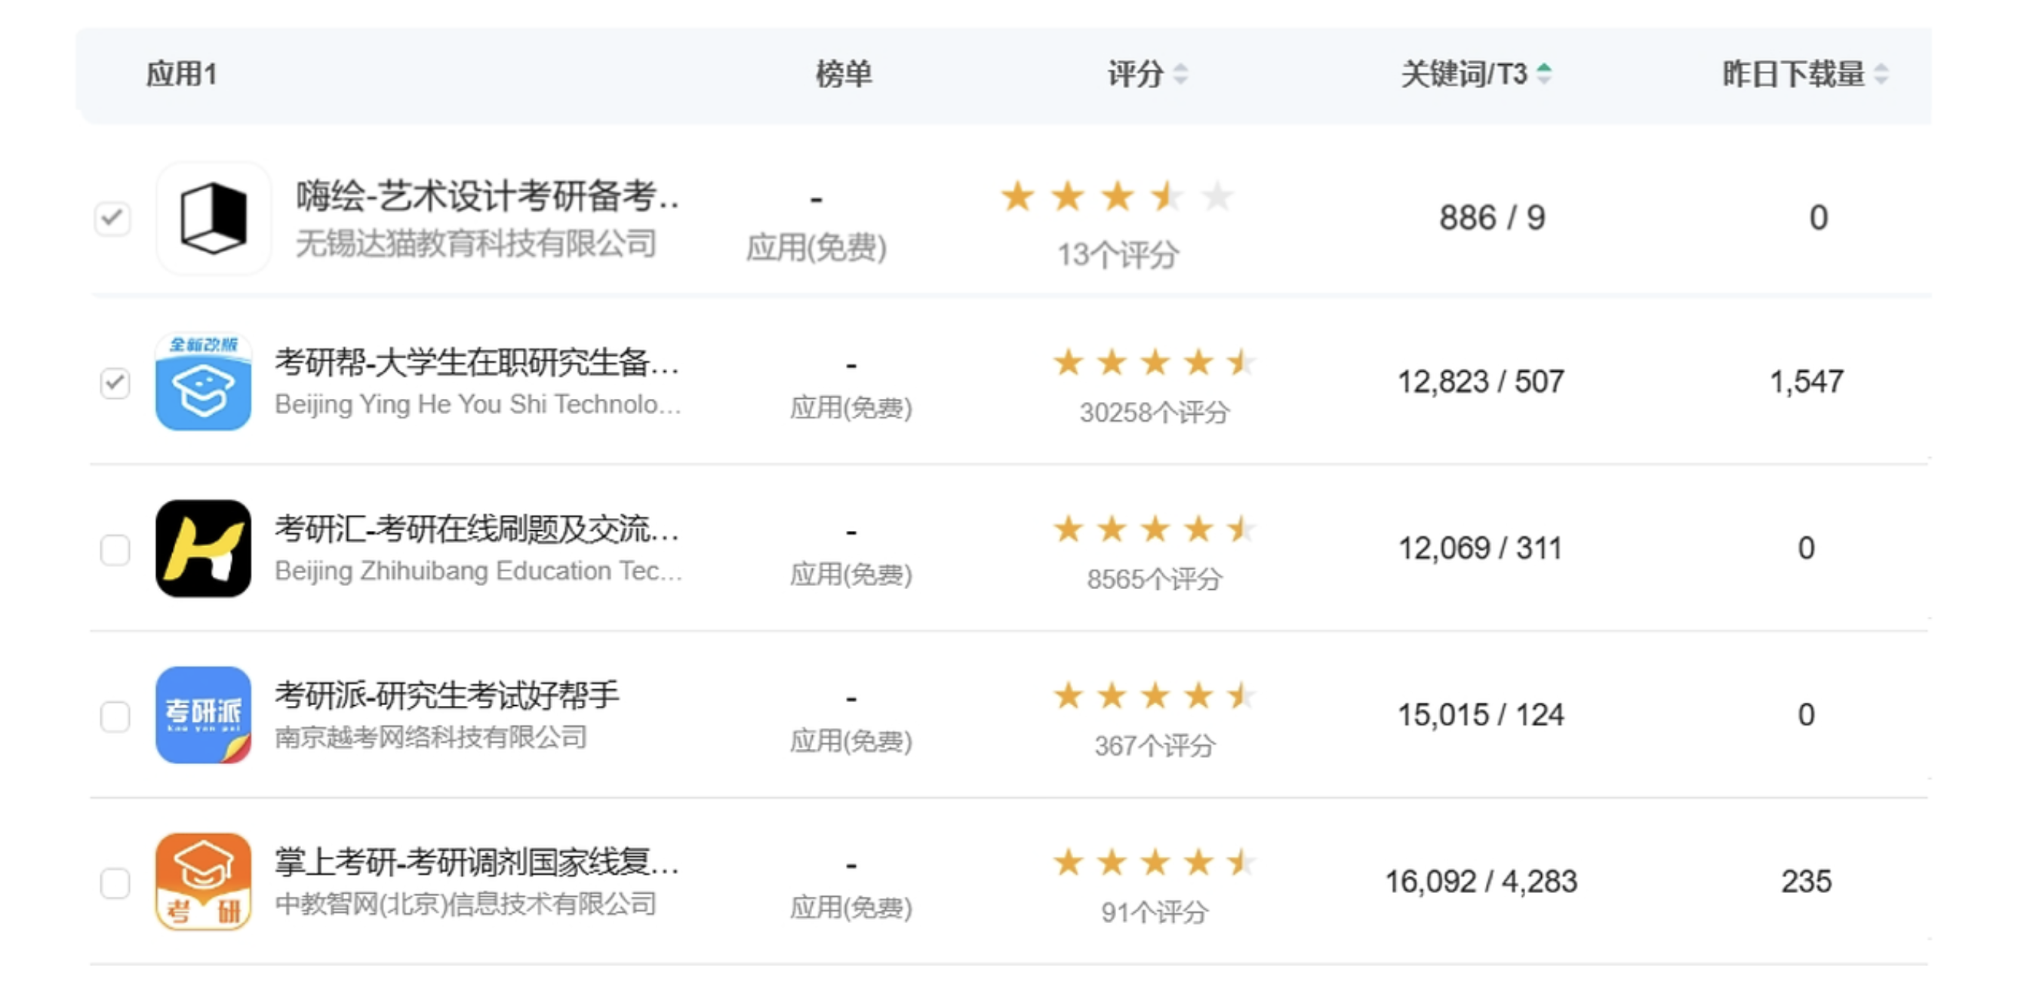The image size is (2027, 988).
Task: Click the 嗨绘 black cube app icon
Action: click(214, 218)
